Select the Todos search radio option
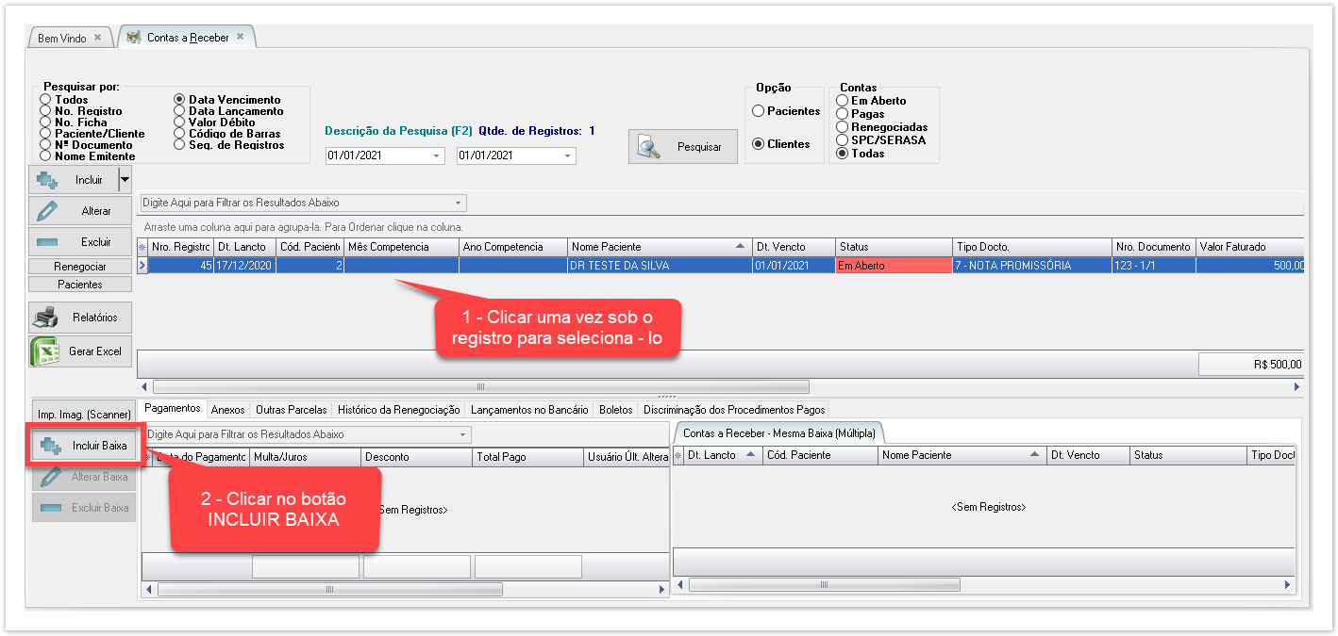The image size is (1338, 636). [x=45, y=100]
